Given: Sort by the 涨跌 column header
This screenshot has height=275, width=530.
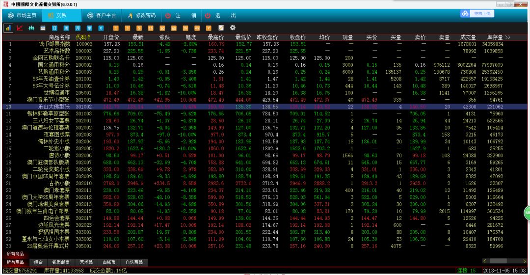Looking at the screenshot, I should click(164, 37).
